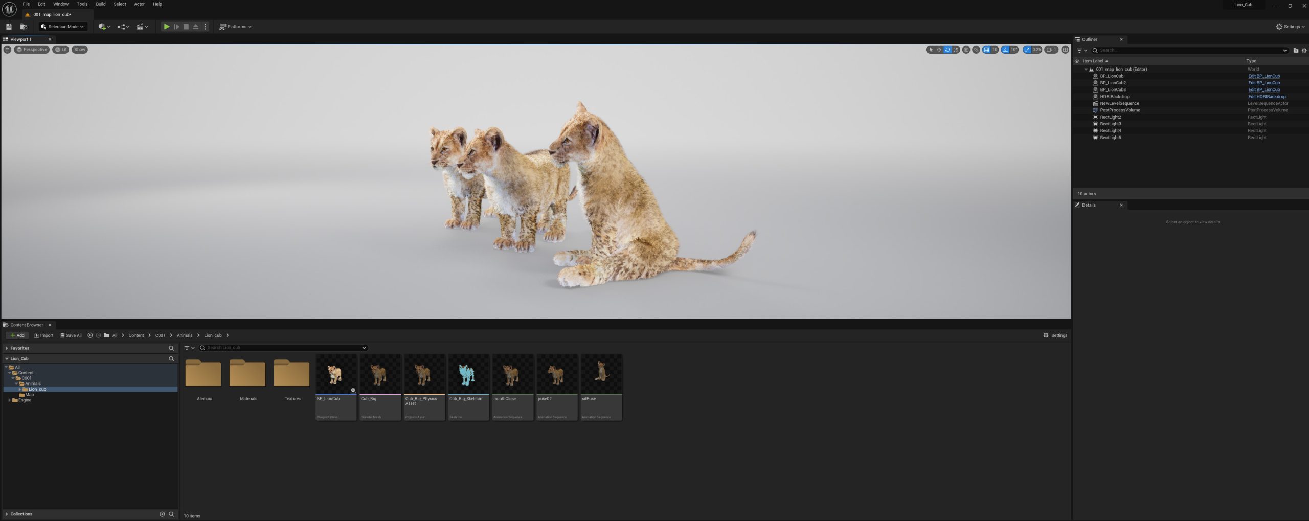The height and width of the screenshot is (521, 1309).
Task: Toggle scale snapping in the viewport
Action: tap(1027, 50)
